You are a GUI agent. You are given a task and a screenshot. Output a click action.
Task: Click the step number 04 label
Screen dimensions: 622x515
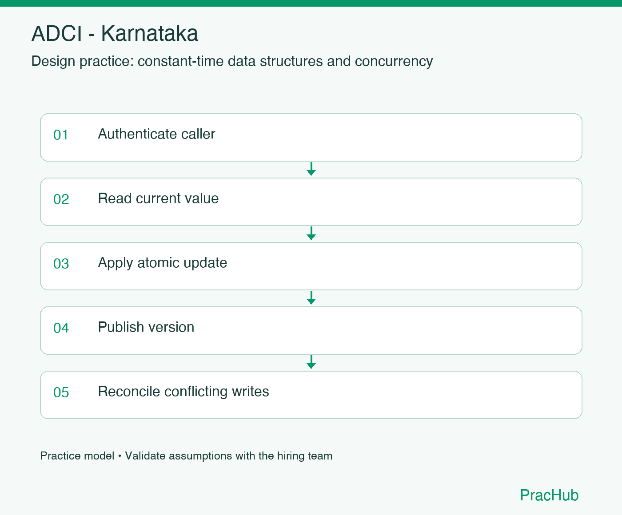61,328
